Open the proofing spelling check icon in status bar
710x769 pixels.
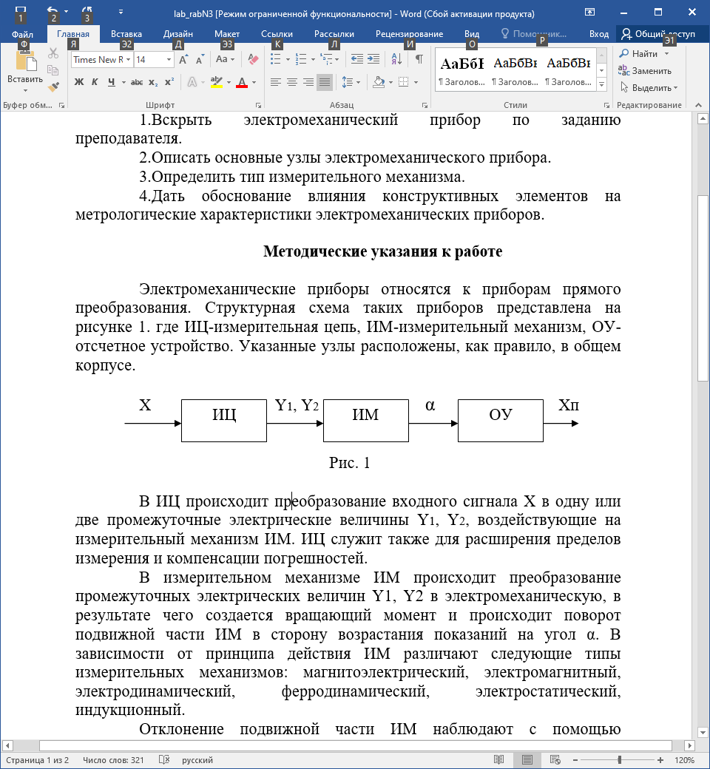pyautogui.click(x=164, y=759)
